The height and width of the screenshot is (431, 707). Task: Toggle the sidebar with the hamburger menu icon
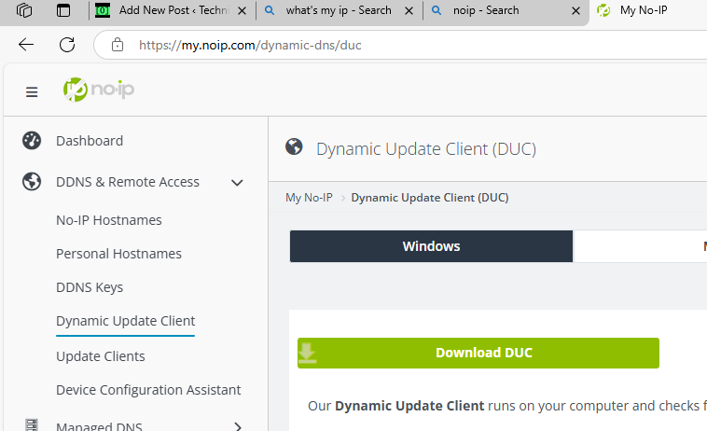tap(32, 92)
